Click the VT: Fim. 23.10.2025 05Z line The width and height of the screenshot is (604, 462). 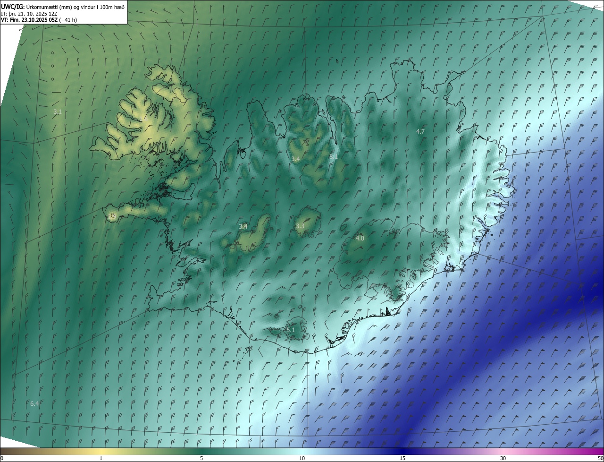39,20
